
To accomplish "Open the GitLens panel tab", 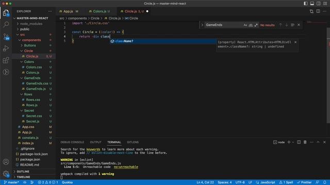I will [x=133, y=142].
